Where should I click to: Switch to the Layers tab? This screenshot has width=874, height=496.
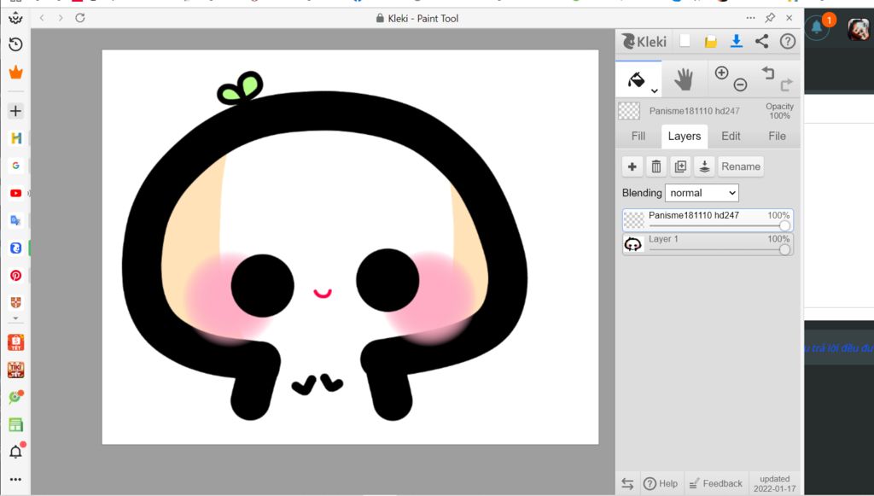685,137
